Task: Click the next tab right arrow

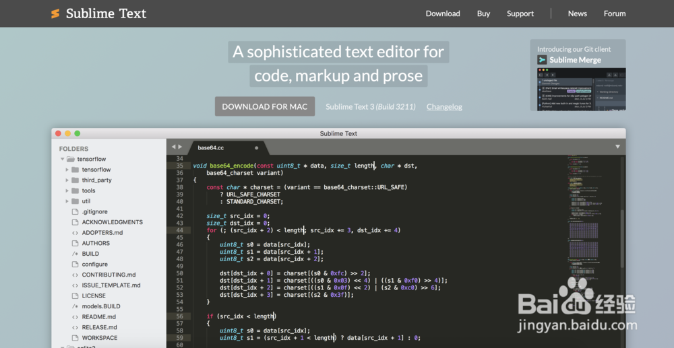Action: click(180, 147)
